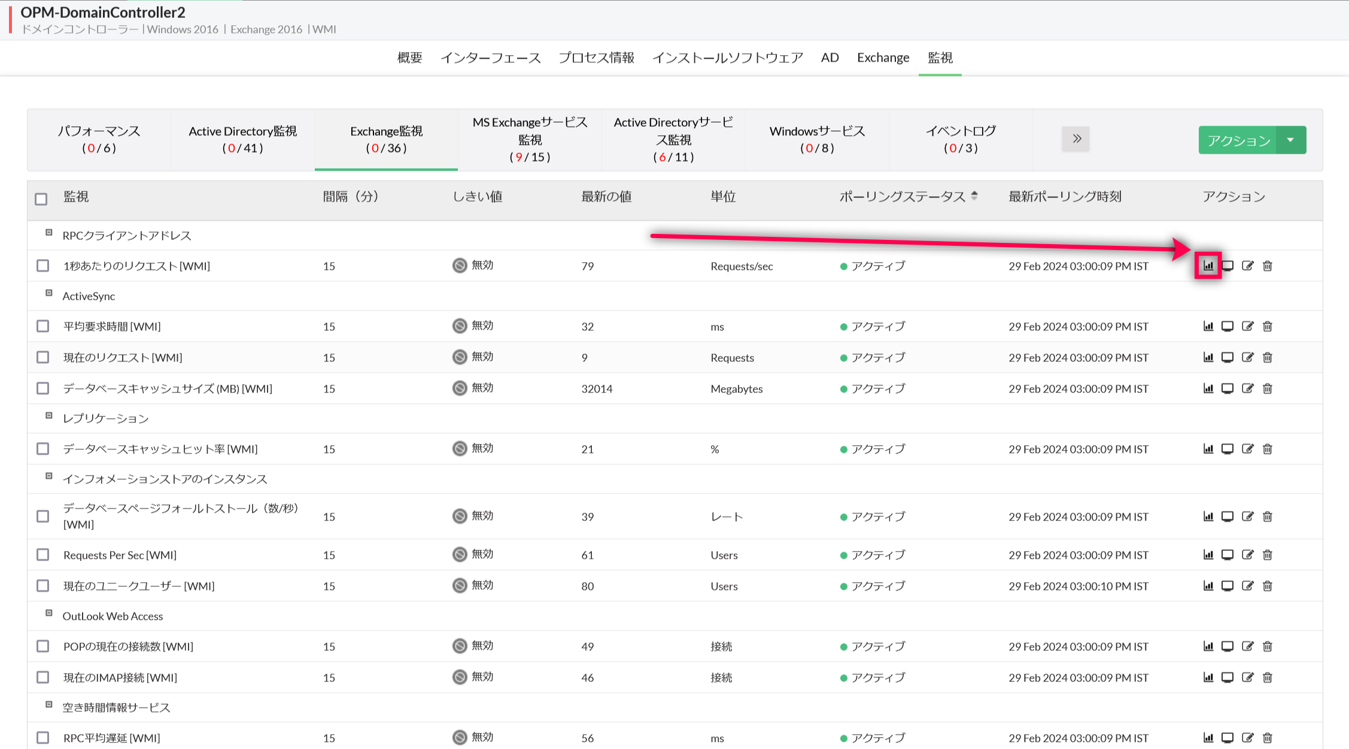Open graph for データベースキャッシュヒット率 row
Screen dimensions: 1349x749
[1208, 449]
